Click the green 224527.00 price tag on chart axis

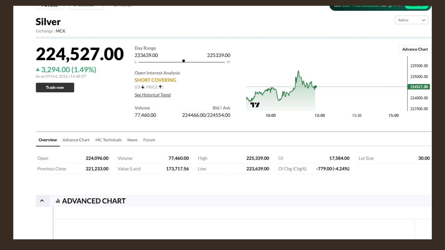419,87
